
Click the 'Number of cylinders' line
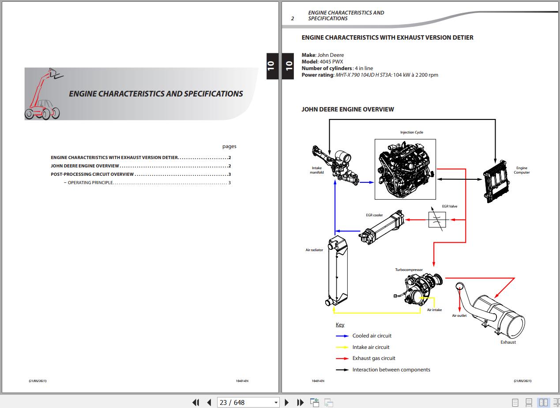(x=337, y=68)
